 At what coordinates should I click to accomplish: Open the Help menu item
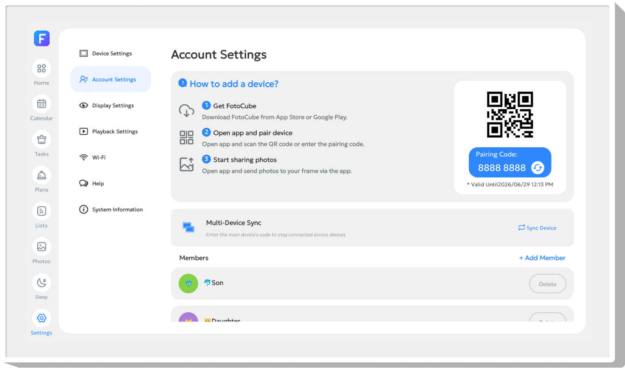[x=111, y=184]
